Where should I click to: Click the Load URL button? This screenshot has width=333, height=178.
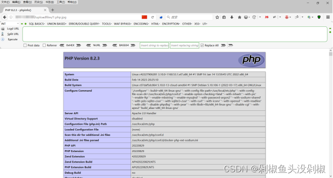coord(13,29)
